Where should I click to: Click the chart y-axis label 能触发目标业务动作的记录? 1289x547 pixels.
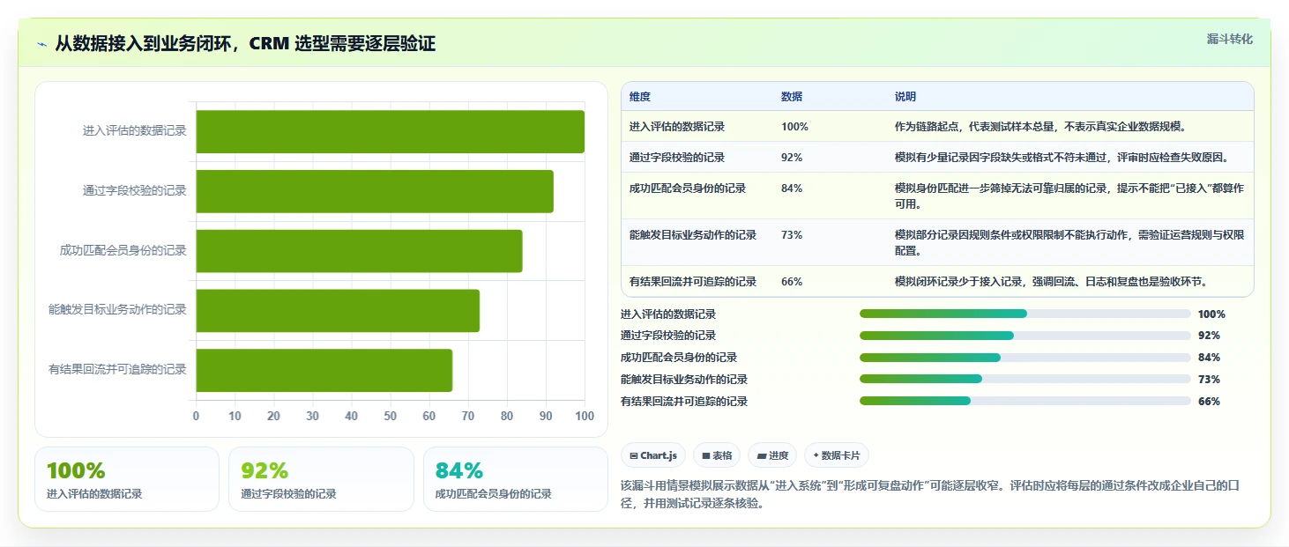coord(118,310)
